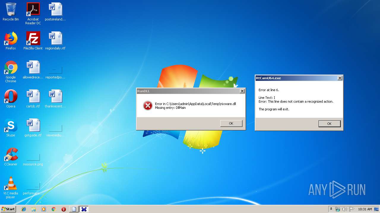Open the Skype desktop shortcut
This screenshot has width=380, height=213.
11,128
